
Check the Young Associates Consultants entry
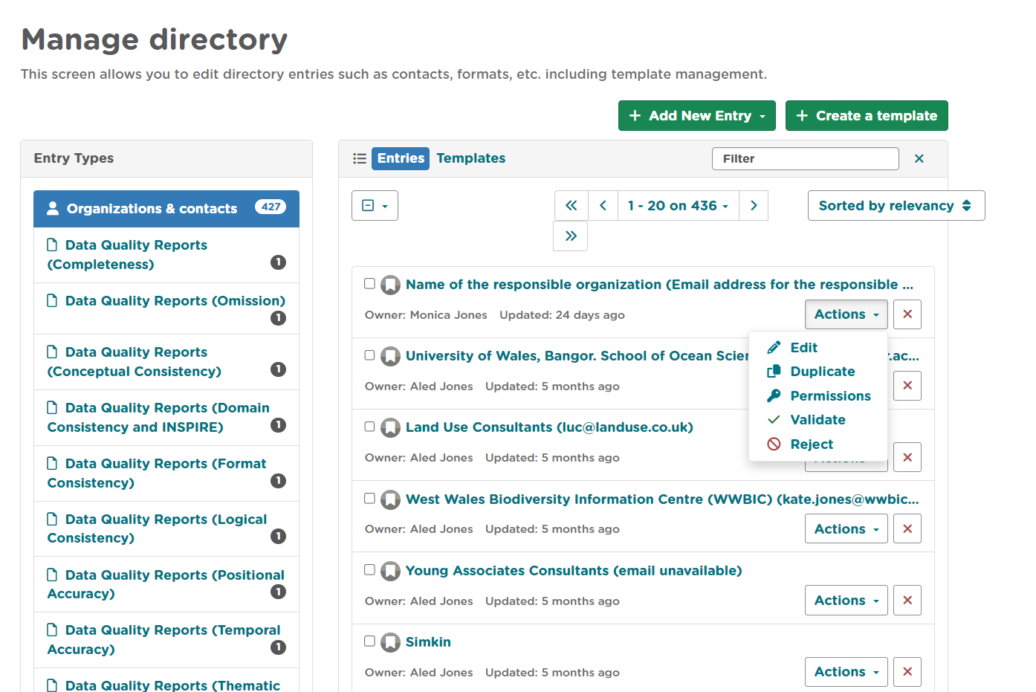click(369, 569)
